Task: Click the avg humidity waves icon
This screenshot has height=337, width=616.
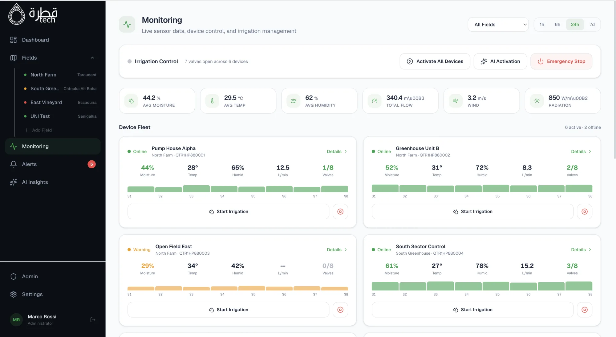Action: (294, 101)
